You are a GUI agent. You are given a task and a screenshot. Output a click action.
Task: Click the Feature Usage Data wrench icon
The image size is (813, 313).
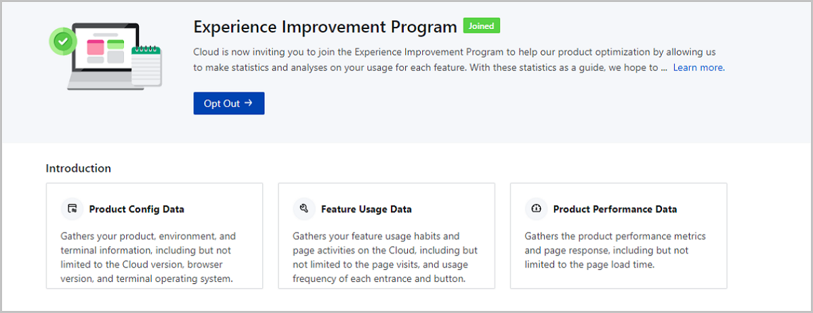pyautogui.click(x=304, y=209)
